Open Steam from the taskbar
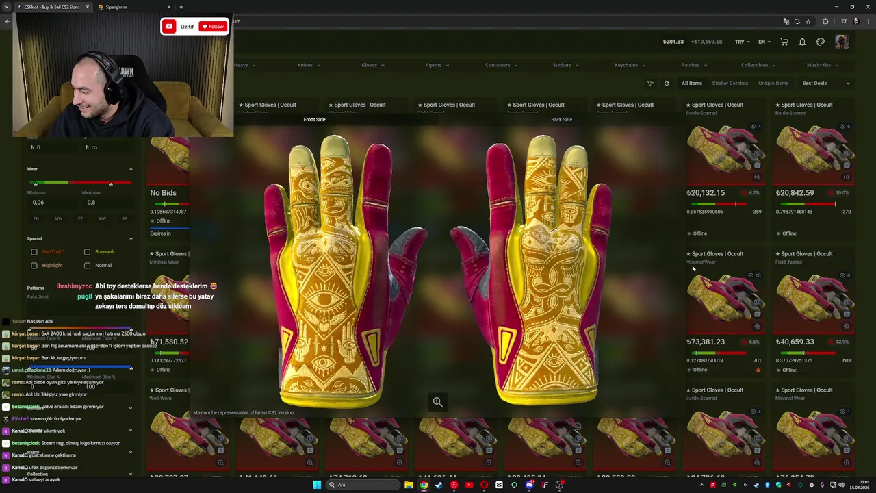The image size is (876, 493). coord(439,485)
